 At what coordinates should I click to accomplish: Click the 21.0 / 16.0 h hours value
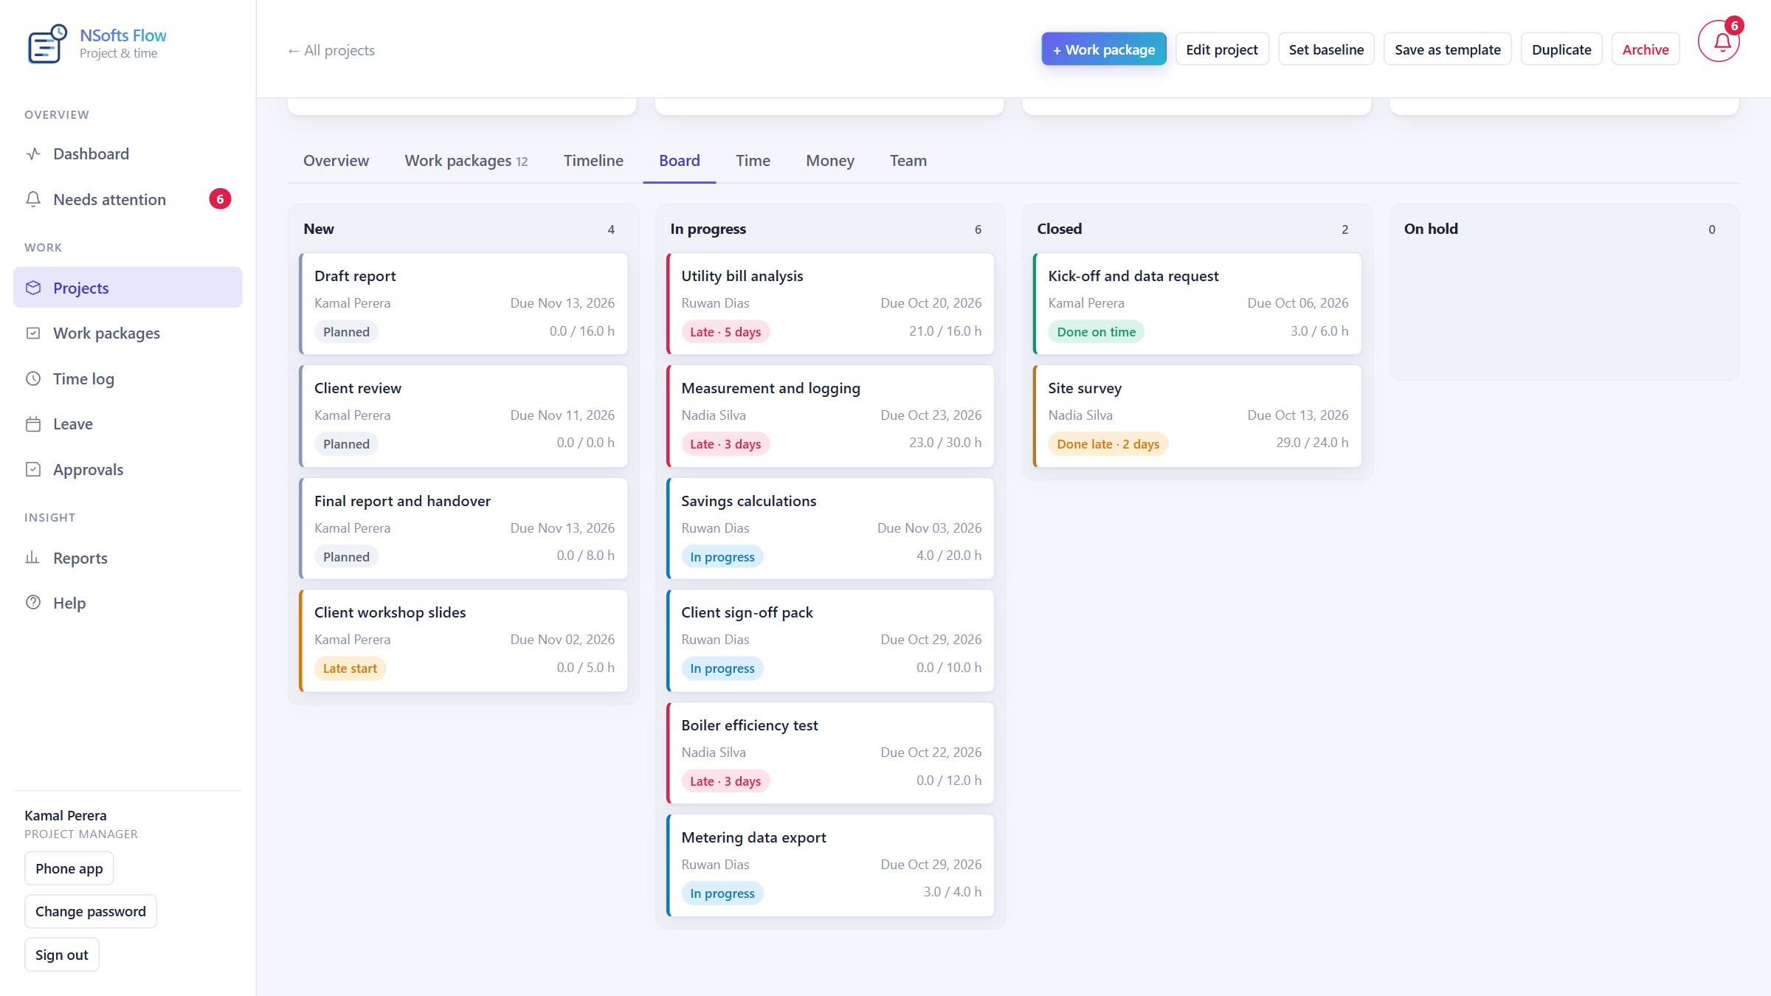[945, 331]
